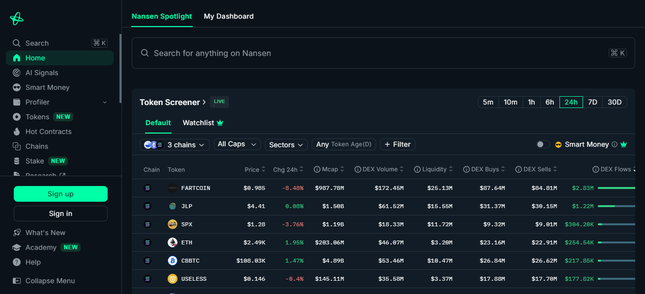Open Chains in the sidebar

tap(59, 146)
